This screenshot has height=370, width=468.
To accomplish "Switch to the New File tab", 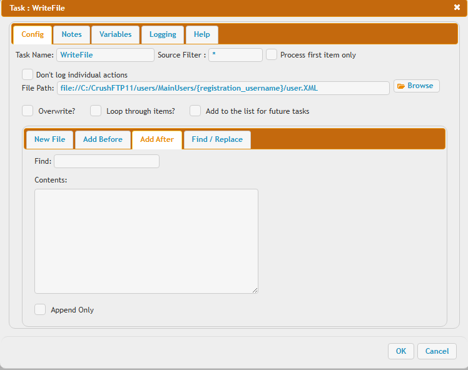I will click(x=49, y=139).
